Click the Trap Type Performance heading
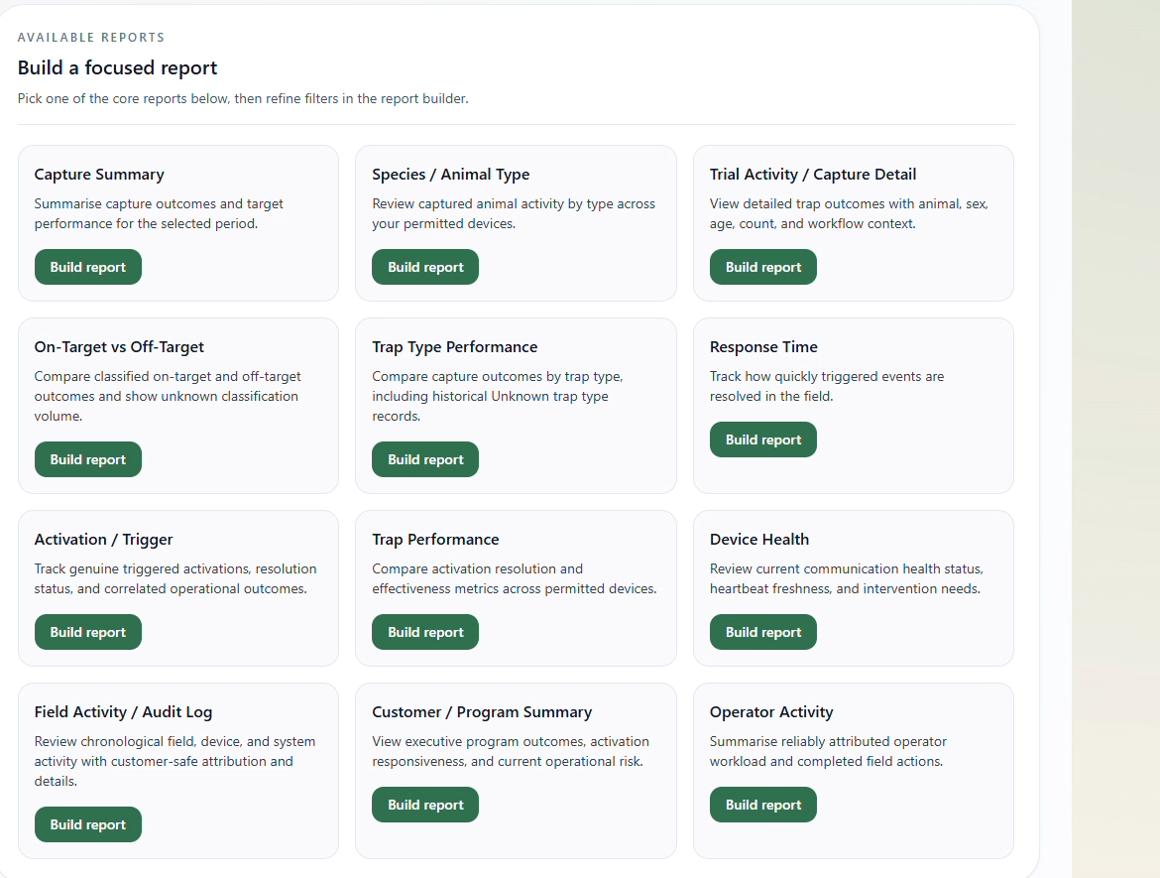The image size is (1160, 878). coord(455,347)
